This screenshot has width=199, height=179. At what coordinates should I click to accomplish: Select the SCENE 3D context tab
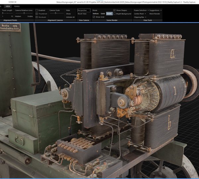point(12,2)
